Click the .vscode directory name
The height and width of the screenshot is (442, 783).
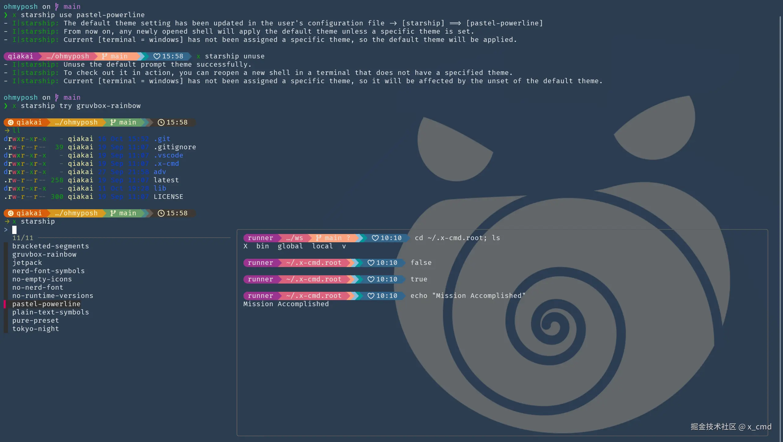tap(169, 155)
